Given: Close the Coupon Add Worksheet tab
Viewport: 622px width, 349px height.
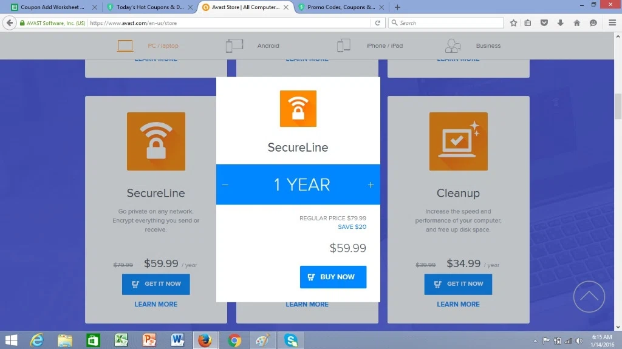Looking at the screenshot, I should [94, 7].
